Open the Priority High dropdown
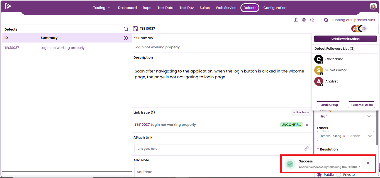This screenshot has width=380, height=178. point(345,116)
